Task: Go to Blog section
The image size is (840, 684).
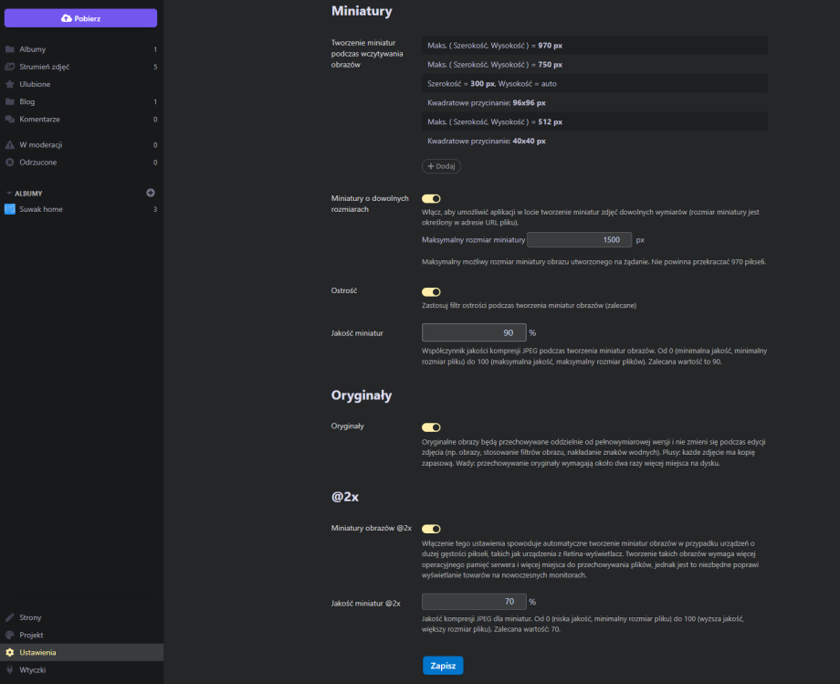Action: (27, 101)
